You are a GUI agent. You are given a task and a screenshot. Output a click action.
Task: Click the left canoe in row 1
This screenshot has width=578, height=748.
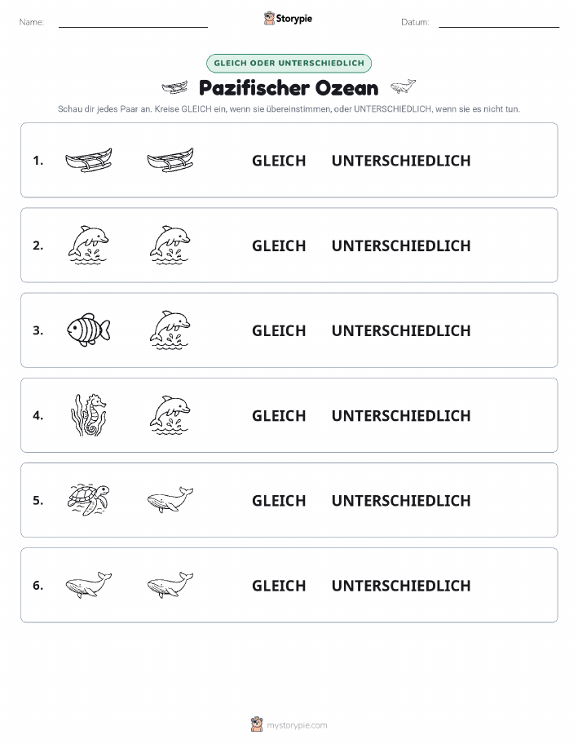(x=89, y=160)
